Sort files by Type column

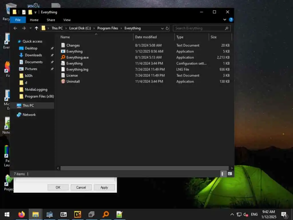point(180,37)
